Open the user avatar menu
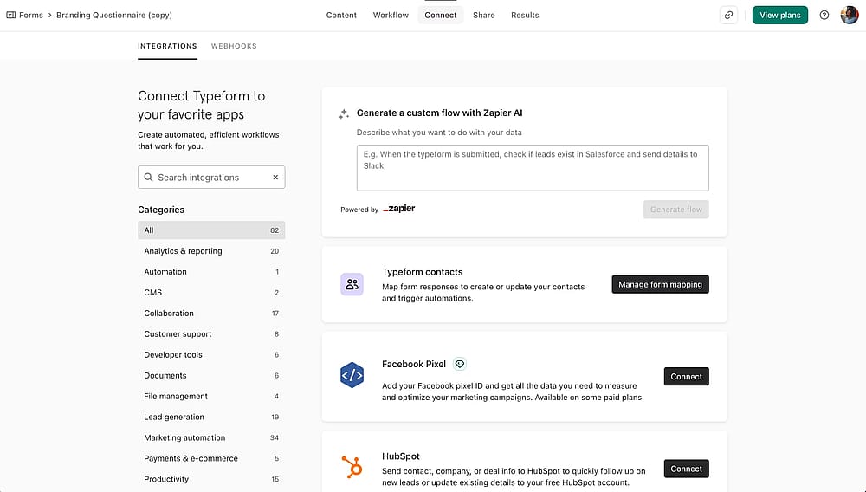Screen dimensions: 866x492 [x=849, y=15]
